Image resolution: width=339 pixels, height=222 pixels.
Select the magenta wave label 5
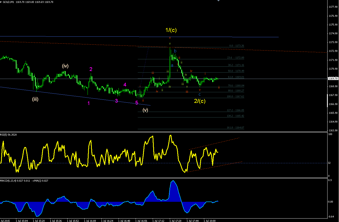tap(137, 103)
